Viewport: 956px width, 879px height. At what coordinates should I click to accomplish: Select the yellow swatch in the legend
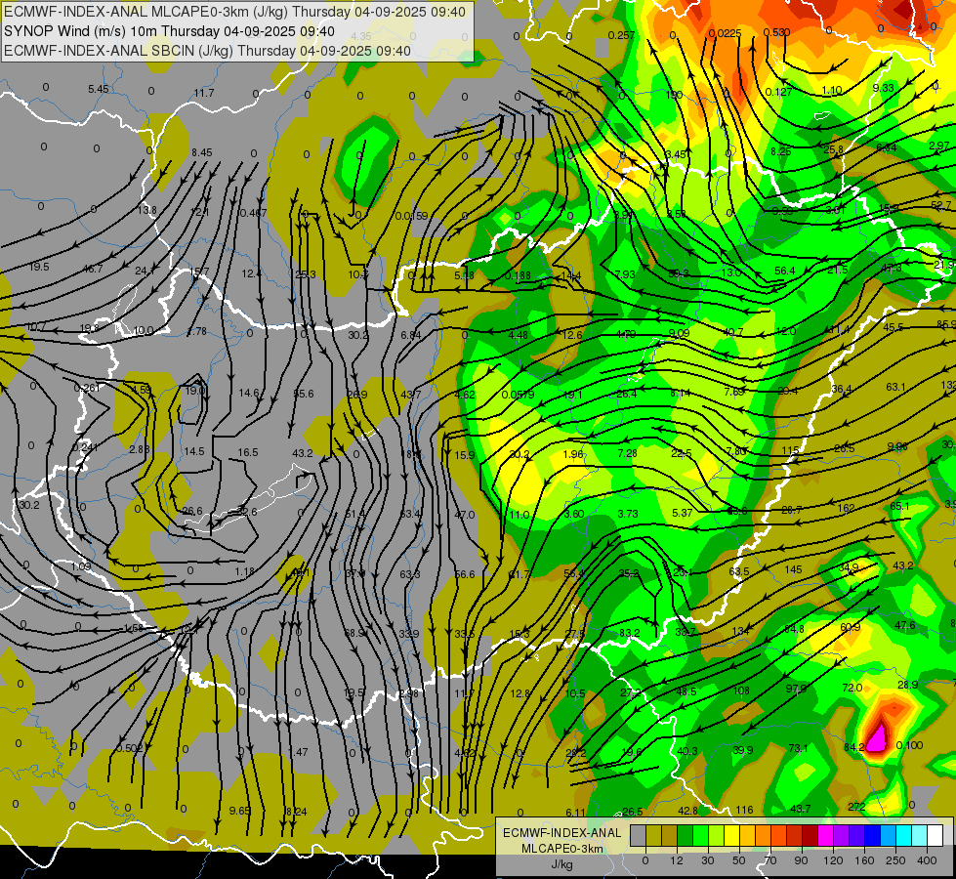point(731,836)
